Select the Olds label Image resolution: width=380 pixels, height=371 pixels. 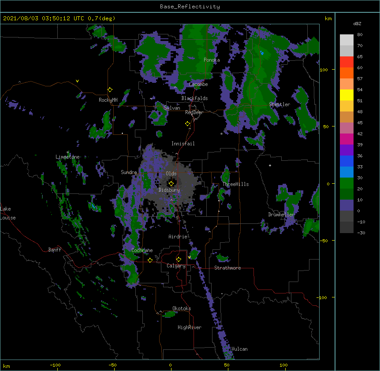pos(171,174)
